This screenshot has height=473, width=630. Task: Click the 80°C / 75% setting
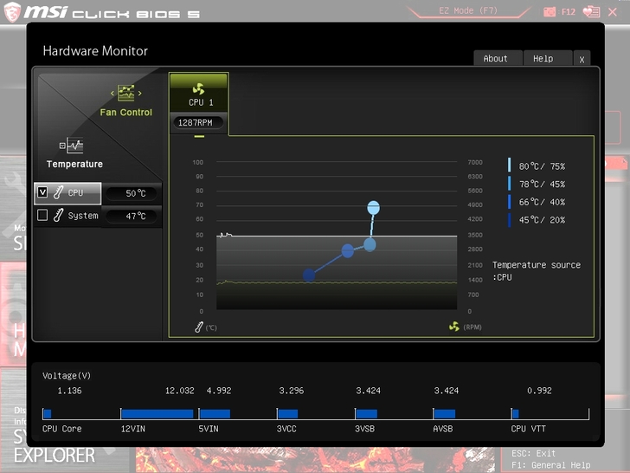coord(542,166)
